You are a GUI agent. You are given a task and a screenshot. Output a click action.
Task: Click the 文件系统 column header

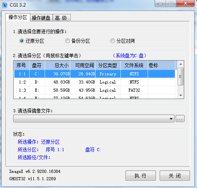[134, 65]
